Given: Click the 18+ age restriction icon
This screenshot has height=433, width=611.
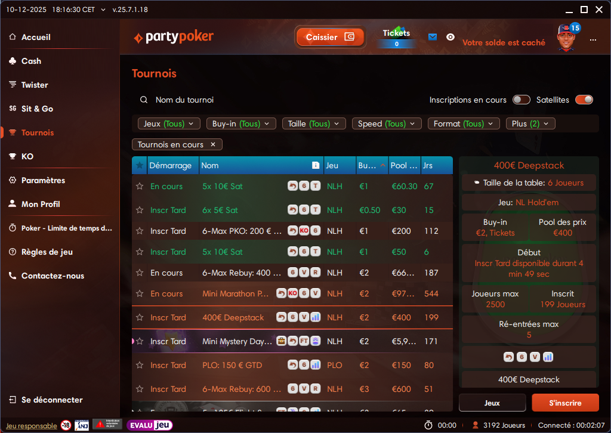Looking at the screenshot, I should [x=66, y=425].
